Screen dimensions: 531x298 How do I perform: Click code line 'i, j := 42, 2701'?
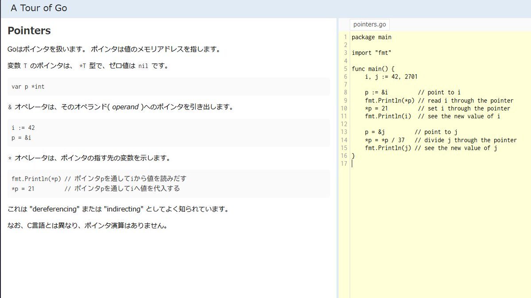pyautogui.click(x=391, y=77)
